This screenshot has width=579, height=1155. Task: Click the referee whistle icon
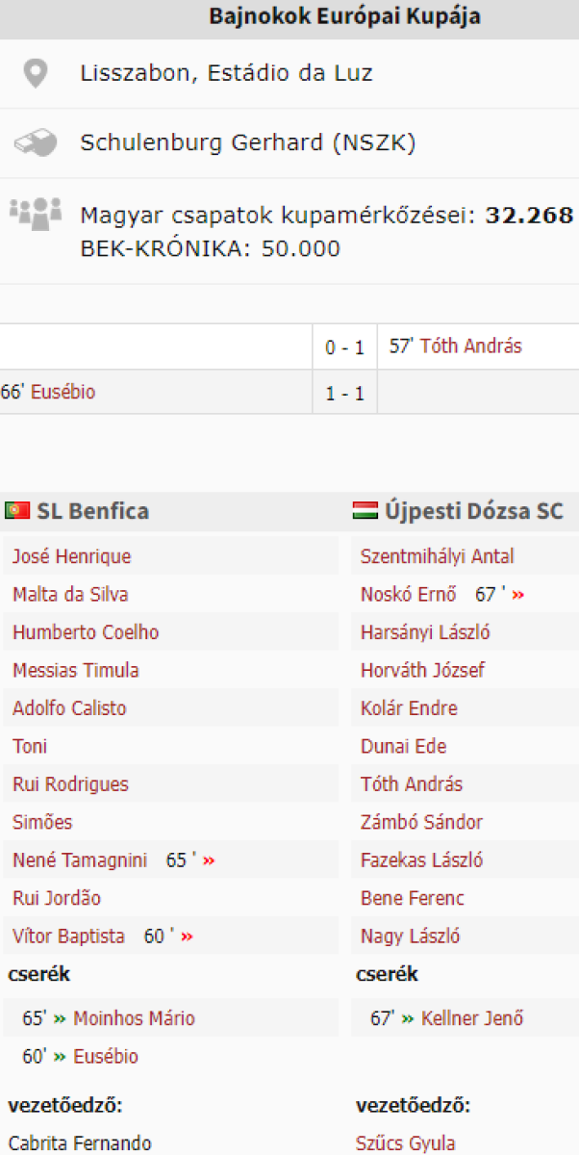[36, 144]
